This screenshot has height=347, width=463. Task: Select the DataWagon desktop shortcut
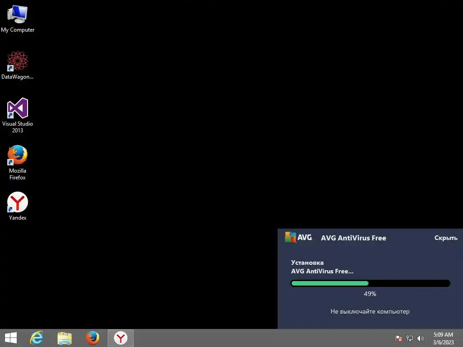click(x=18, y=65)
